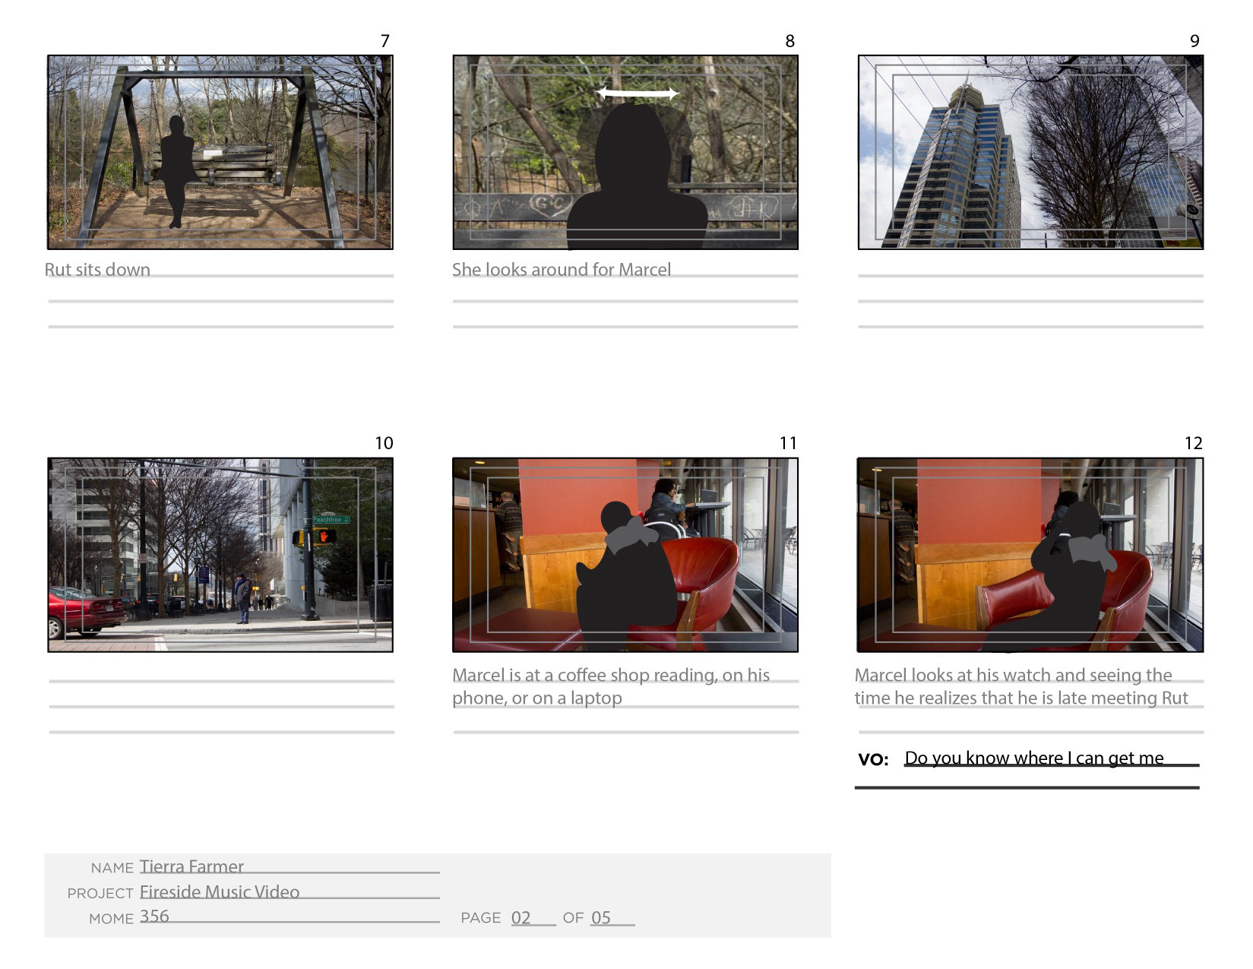Click page number value "02"
Viewport: 1253px width, 969px height.
(521, 917)
